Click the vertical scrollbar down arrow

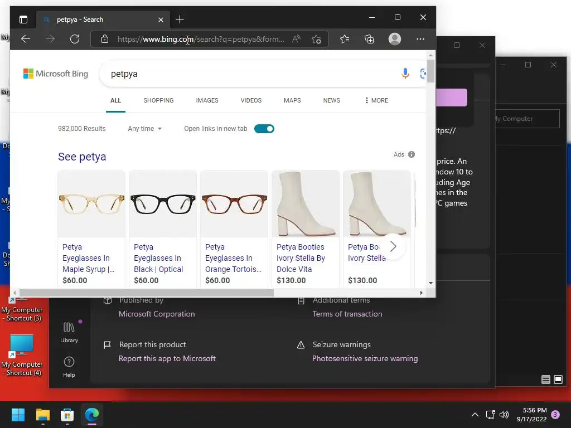click(430, 283)
